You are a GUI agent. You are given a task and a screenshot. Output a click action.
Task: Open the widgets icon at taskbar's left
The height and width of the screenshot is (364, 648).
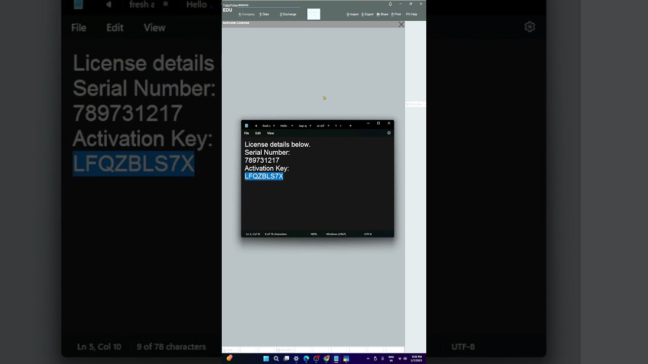tap(229, 358)
